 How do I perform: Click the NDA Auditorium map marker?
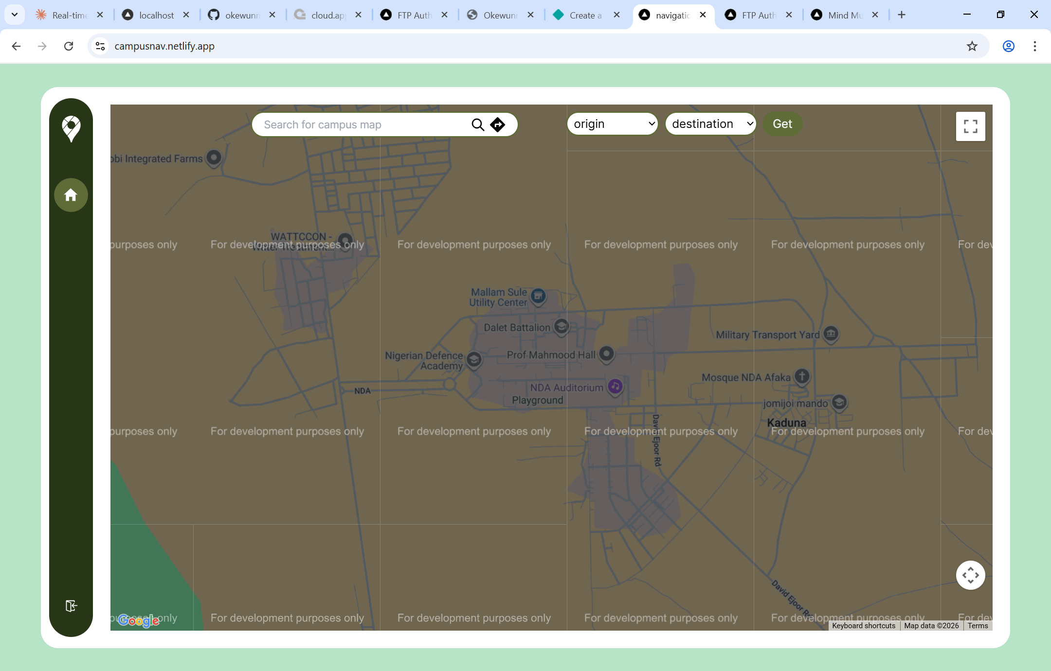coord(615,387)
